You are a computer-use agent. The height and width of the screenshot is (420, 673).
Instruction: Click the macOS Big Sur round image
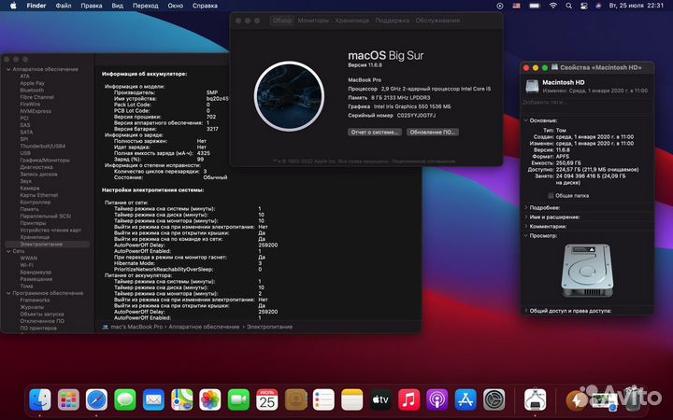289,96
